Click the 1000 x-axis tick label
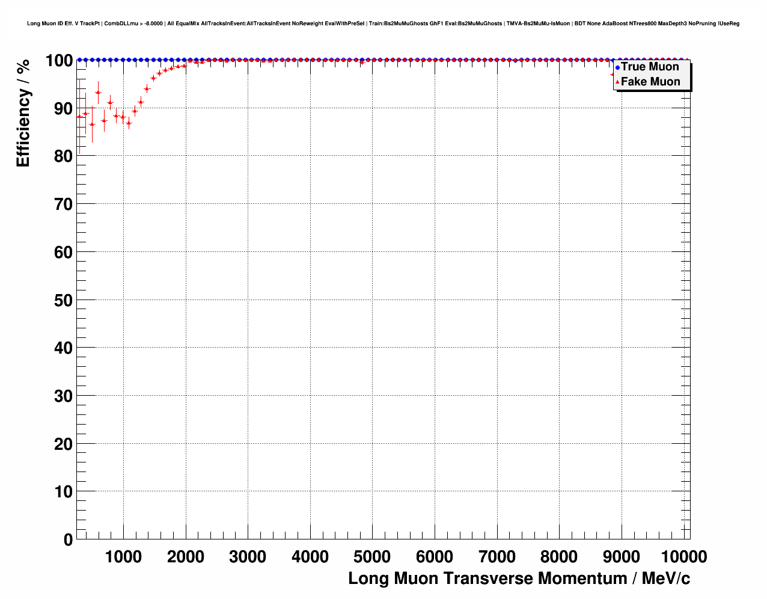 click(x=123, y=557)
